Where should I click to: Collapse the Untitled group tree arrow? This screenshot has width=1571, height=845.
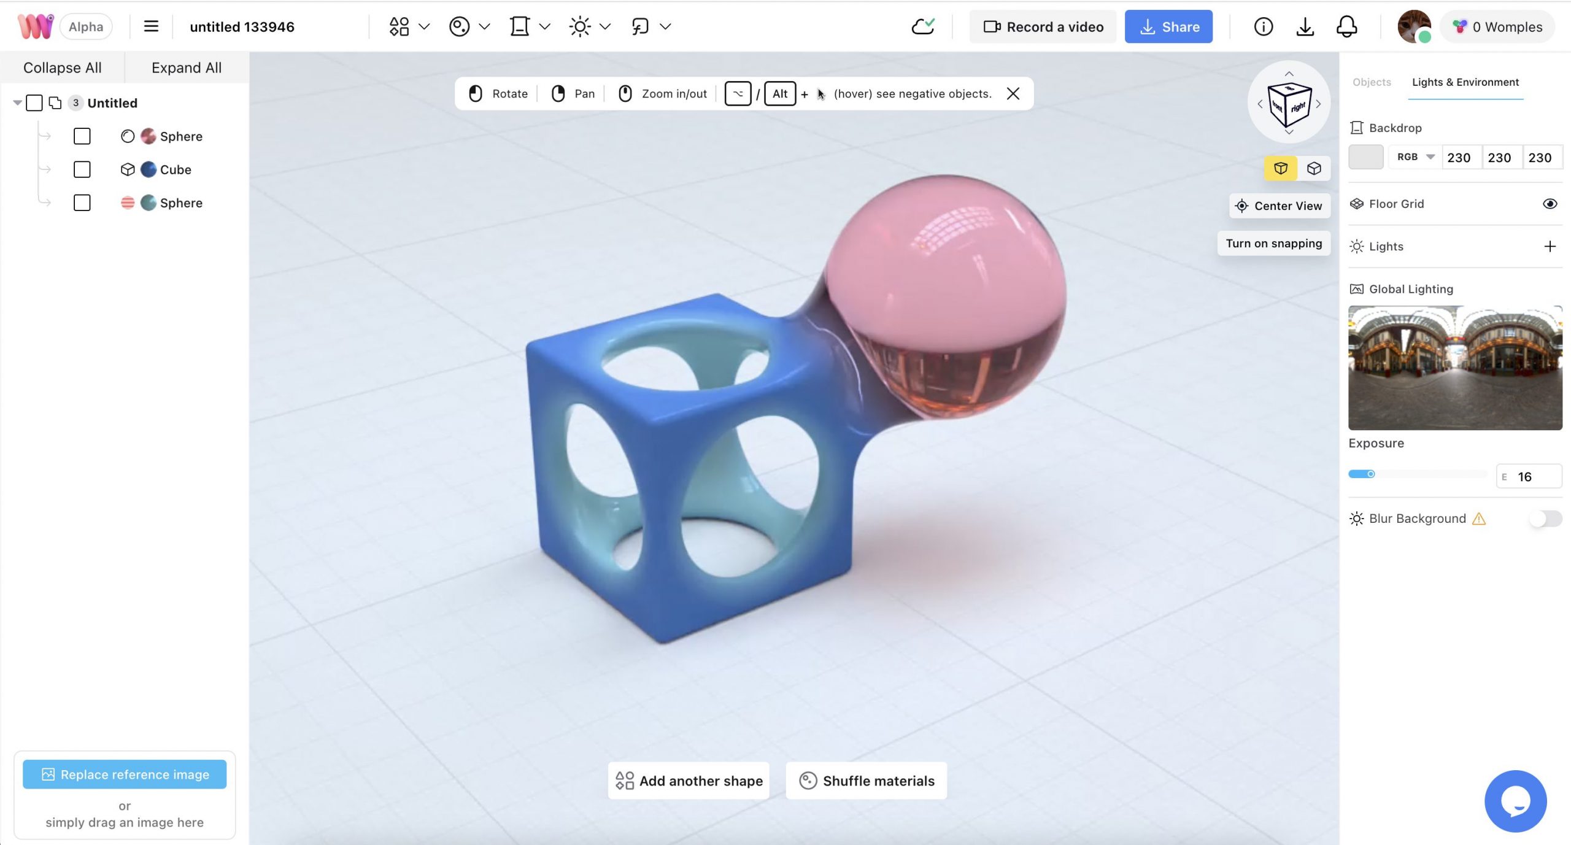pos(17,102)
